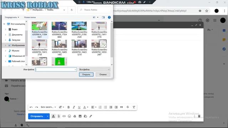Toggle underline formatting in compose toolbar
The width and height of the screenshot is (228, 128).
(x=79, y=107)
